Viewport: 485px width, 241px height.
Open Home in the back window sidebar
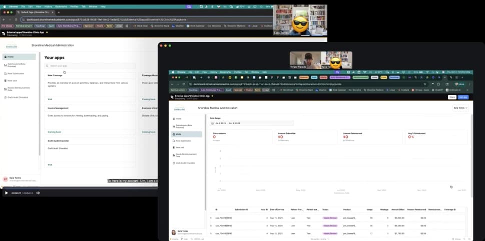[x=19, y=57]
